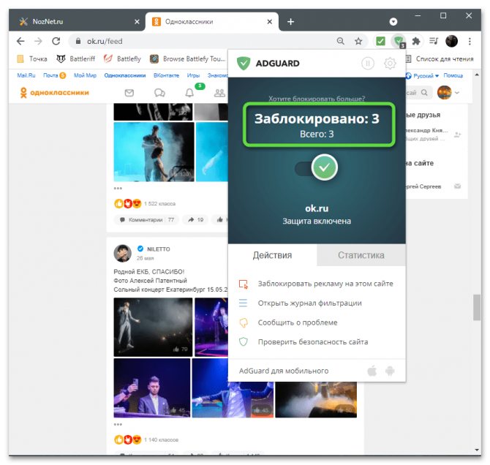Screen dimensions: 490x465
Task: Toggle AdGuard protection switch for ok.ru
Action: tap(317, 168)
